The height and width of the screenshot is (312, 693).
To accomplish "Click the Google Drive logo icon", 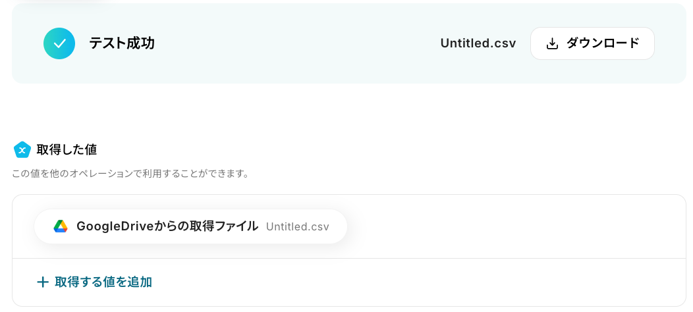I will tap(61, 226).
